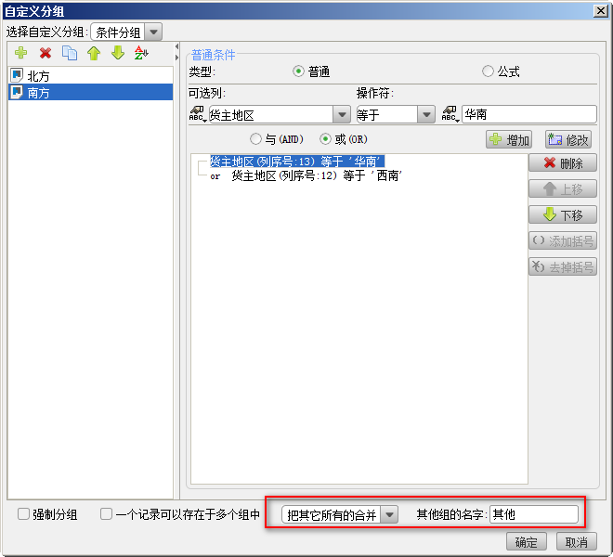
Task: Click 去掉括号 button
Action: [563, 267]
